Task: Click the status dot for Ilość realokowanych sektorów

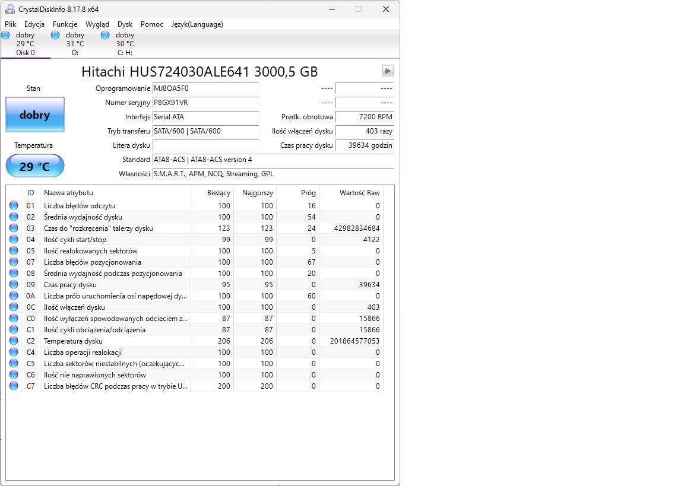Action: coord(13,250)
